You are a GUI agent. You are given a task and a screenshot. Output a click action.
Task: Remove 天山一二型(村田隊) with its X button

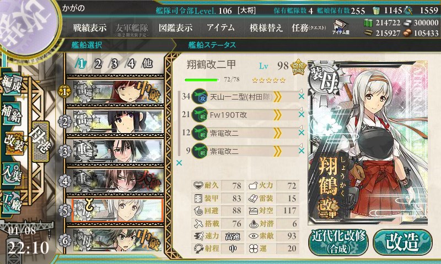(301, 96)
